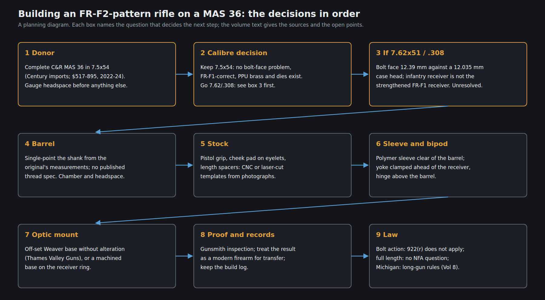The width and height of the screenshot is (545, 300).
Task: Click the '8 Proof and records' heading
Action: click(237, 235)
